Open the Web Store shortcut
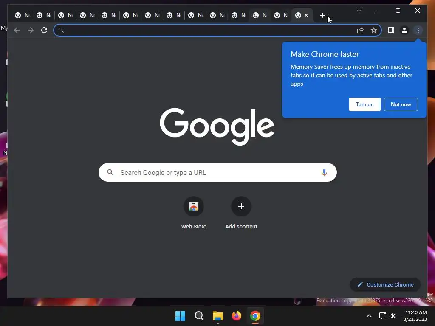435x326 pixels. click(194, 213)
